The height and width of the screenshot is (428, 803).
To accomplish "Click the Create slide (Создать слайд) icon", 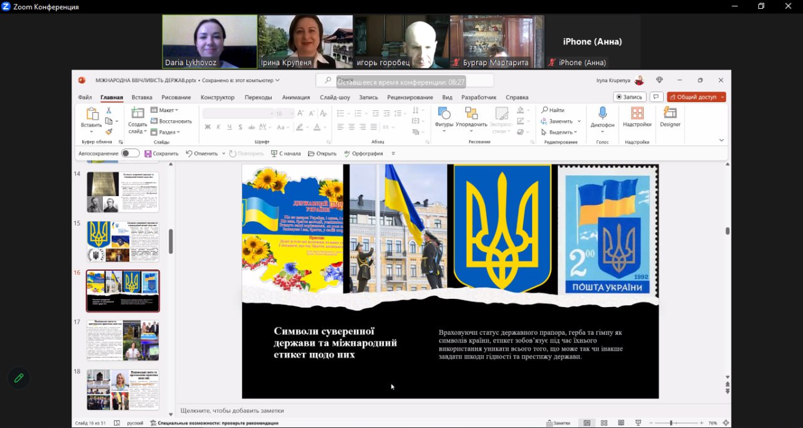I will (137, 113).
